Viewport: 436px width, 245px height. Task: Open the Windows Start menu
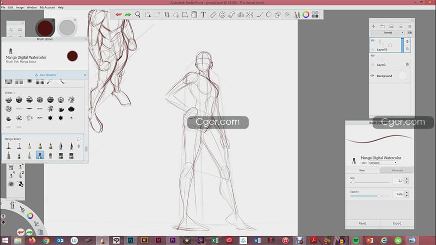point(5,240)
